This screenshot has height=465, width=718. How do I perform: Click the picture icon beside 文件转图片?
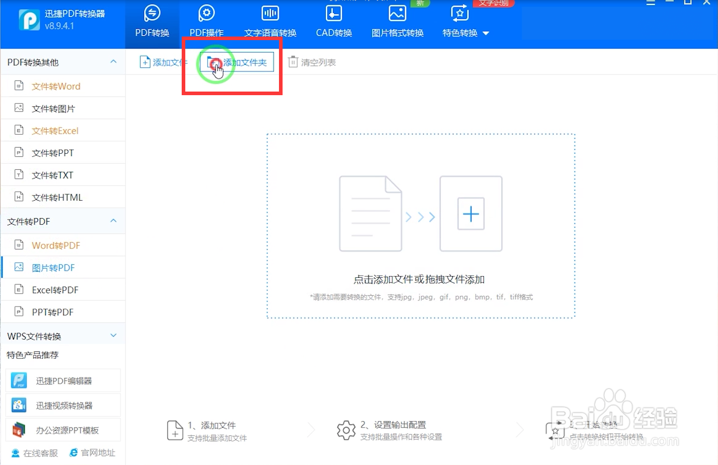[19, 108]
